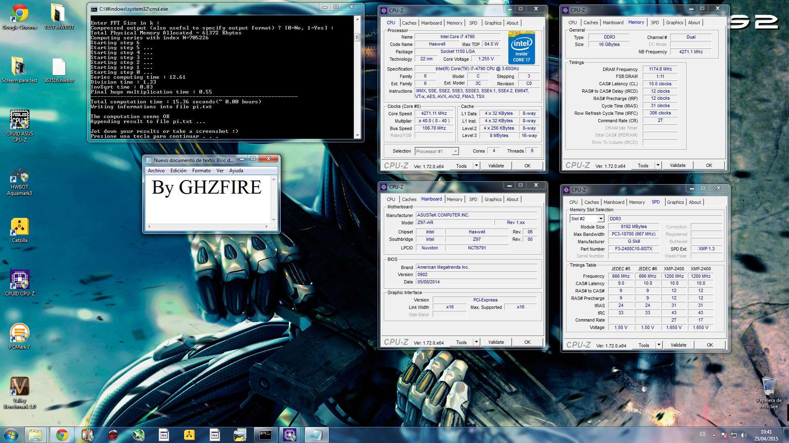Switch to the Notepad taskbar button
This screenshot has height=443, width=789.
pyautogui.click(x=316, y=435)
